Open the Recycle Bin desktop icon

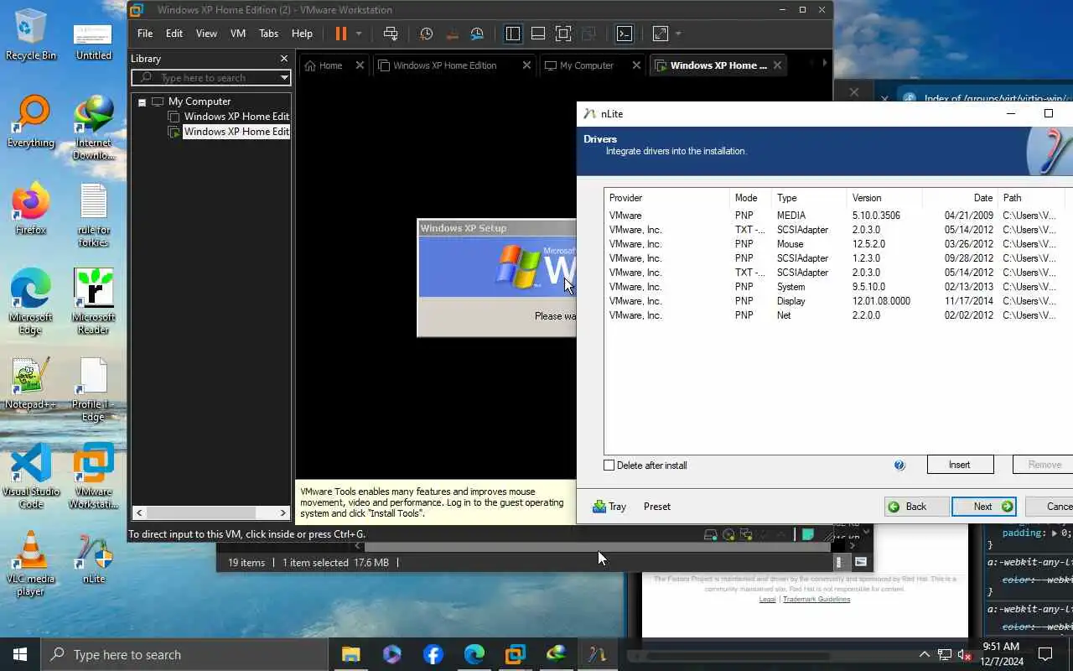click(31, 34)
